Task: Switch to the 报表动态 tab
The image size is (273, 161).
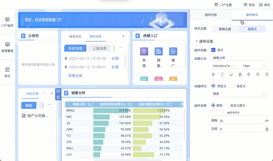Action: click(x=75, y=37)
